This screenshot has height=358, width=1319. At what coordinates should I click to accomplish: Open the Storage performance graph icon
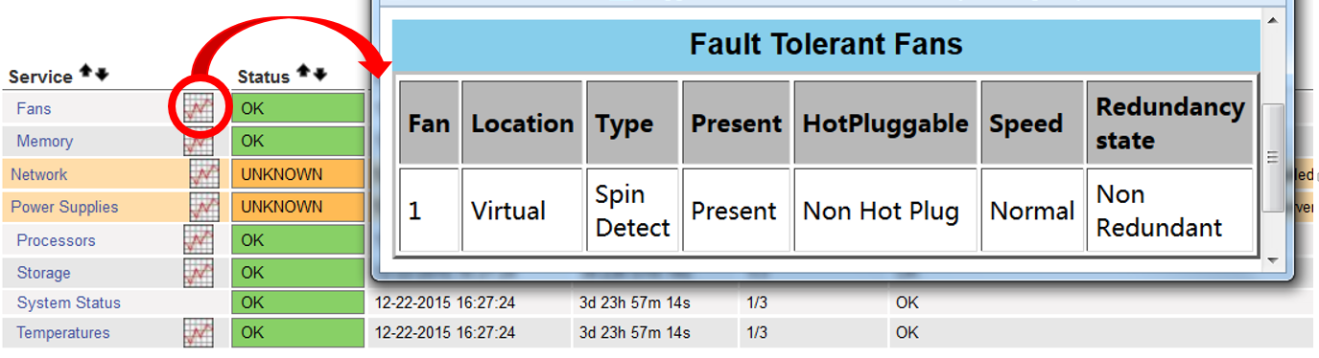(199, 273)
